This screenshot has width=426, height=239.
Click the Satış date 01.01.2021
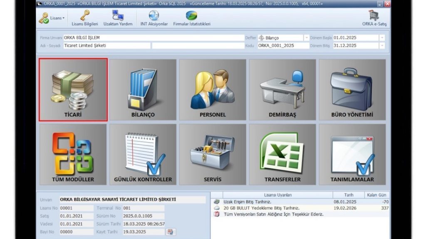point(77,216)
